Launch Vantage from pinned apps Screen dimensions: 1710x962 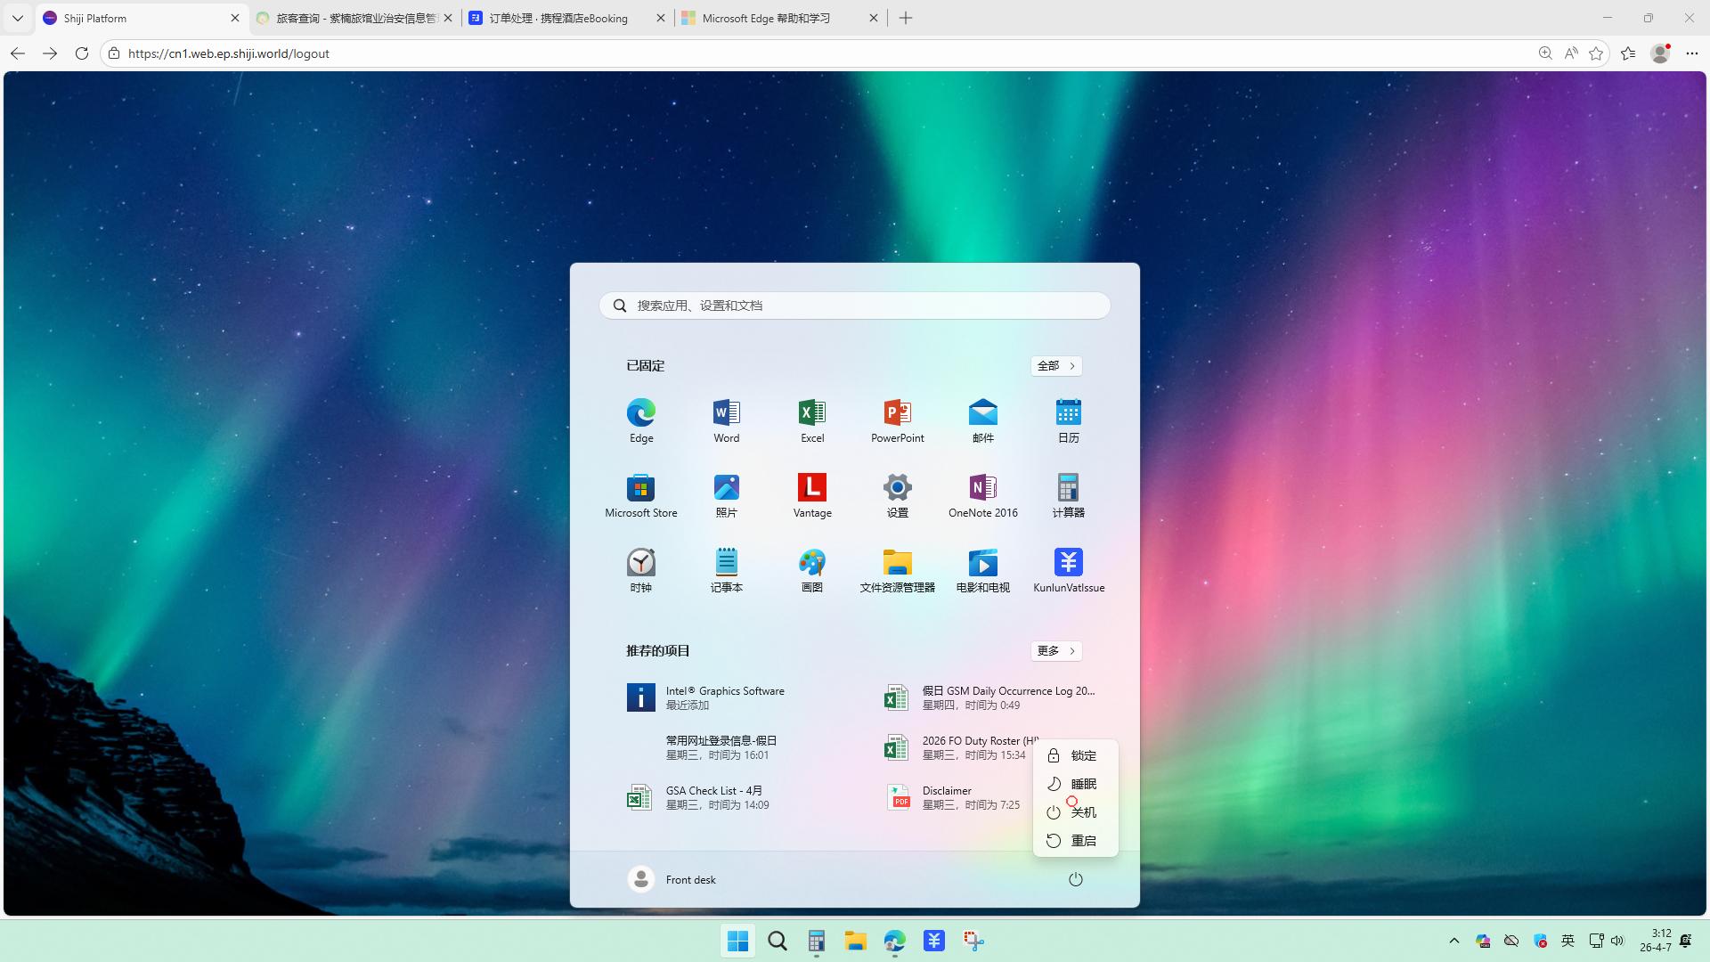tap(811, 495)
